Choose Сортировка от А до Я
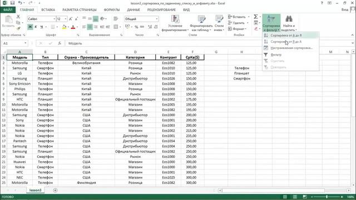356x200 pixels. tap(290, 36)
